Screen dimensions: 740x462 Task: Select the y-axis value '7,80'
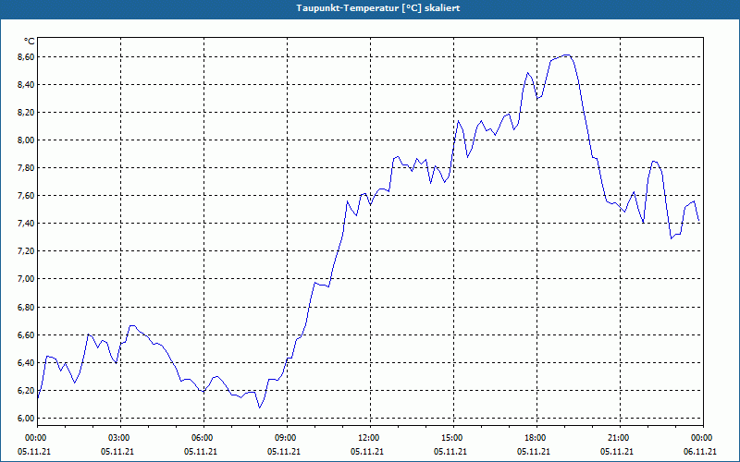click(x=27, y=168)
